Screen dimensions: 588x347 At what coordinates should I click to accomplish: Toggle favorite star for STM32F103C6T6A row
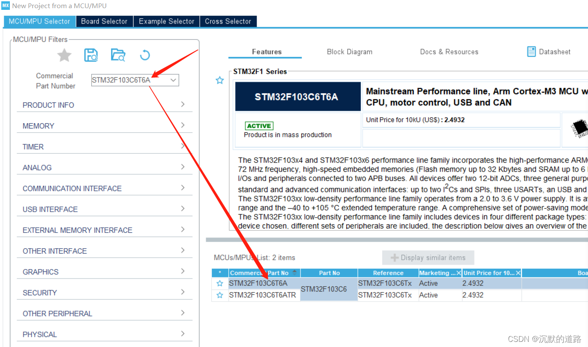(x=220, y=283)
